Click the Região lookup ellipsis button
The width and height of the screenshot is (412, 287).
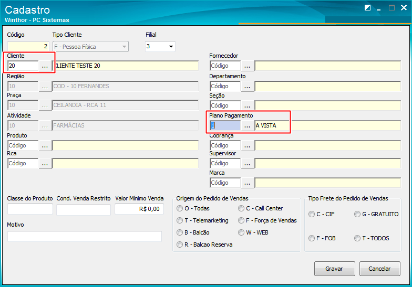45,86
